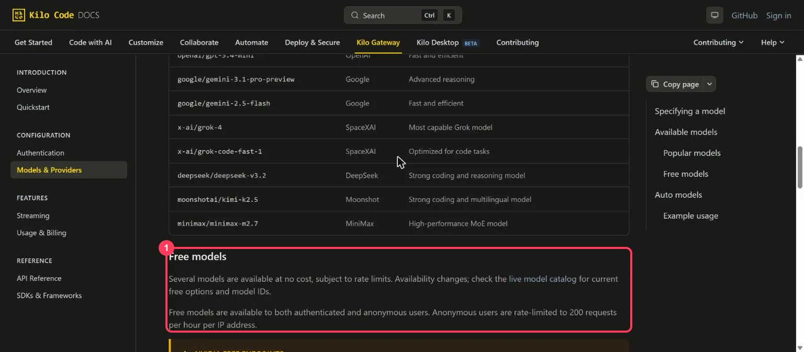This screenshot has height=352, width=804.
Task: Click the Free models heading
Action: point(197,257)
